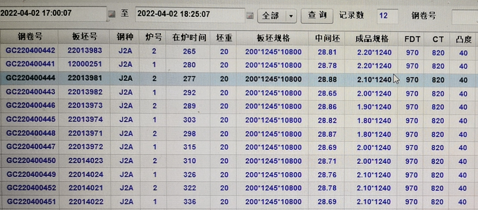
Task: Click slab number 12000251
Action: [x=85, y=64]
